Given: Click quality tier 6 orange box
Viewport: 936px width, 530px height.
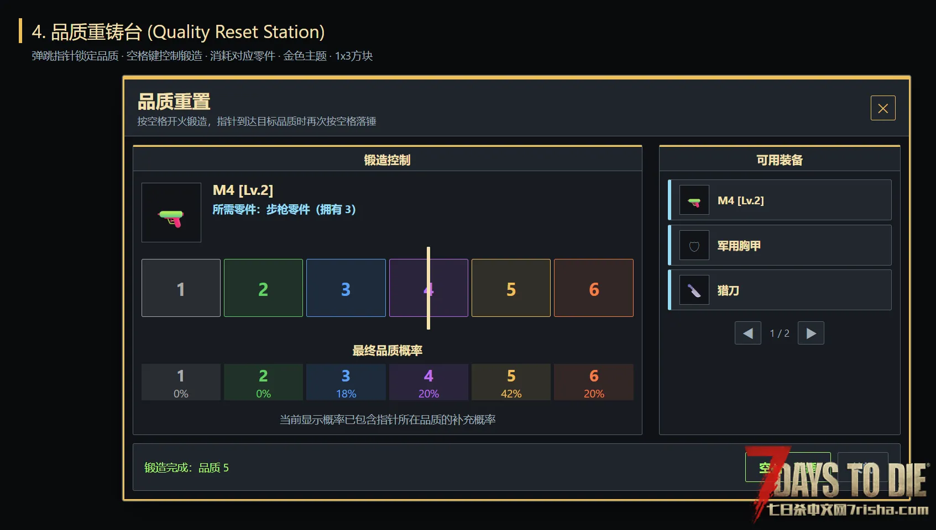Looking at the screenshot, I should pos(594,288).
